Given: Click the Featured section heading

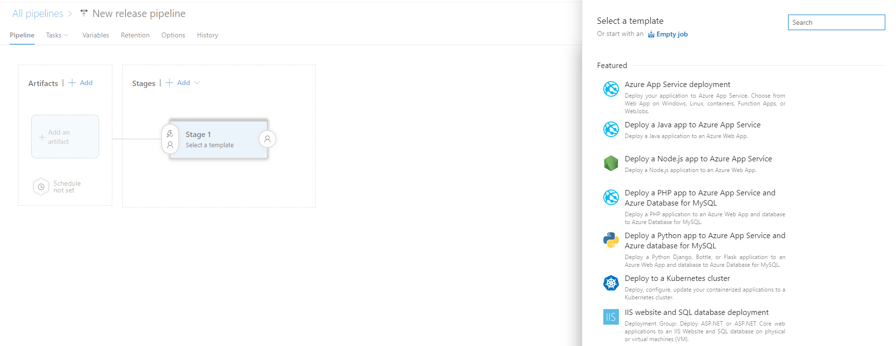Looking at the screenshot, I should 612,66.
